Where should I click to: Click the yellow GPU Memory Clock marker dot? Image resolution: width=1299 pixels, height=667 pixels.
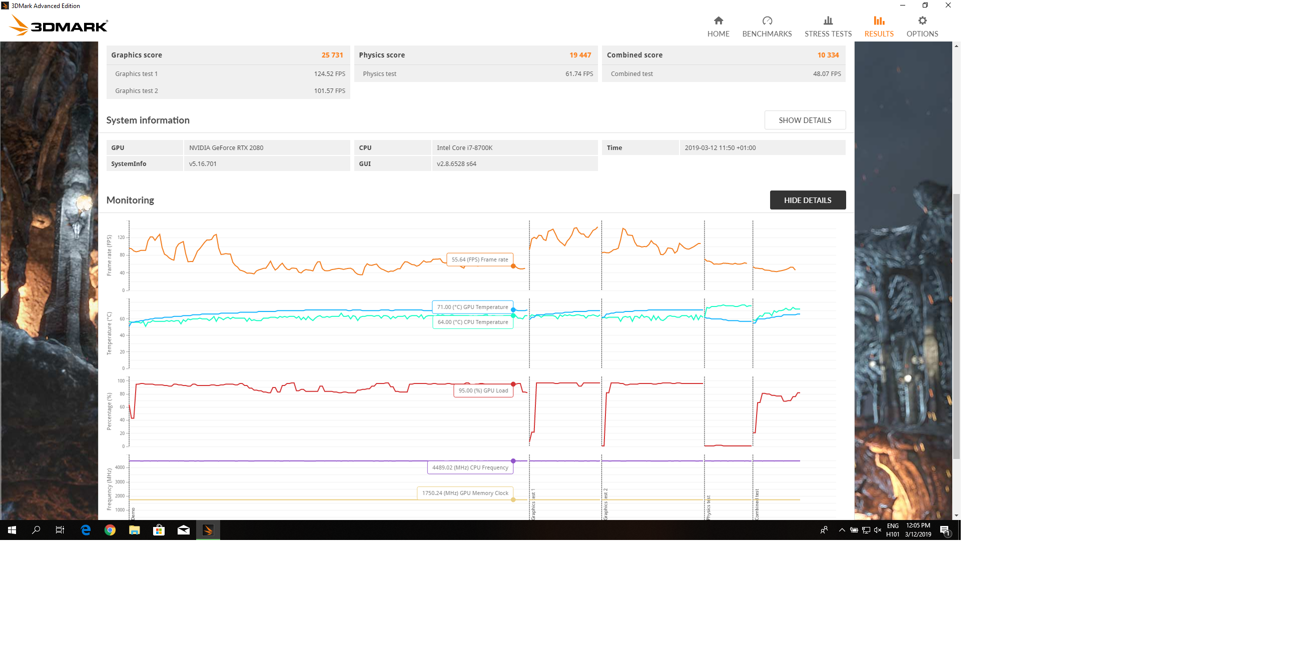click(x=513, y=499)
